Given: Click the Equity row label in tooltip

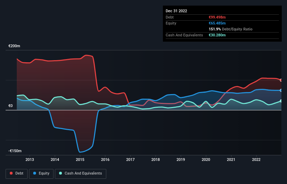Looking at the screenshot, I should 171,23.
